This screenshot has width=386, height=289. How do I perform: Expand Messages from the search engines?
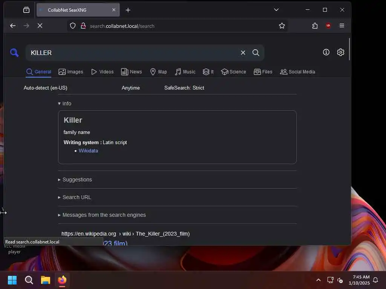click(x=102, y=215)
